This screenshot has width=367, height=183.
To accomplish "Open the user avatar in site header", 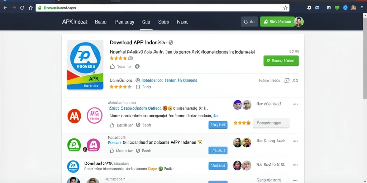I will (299, 22).
